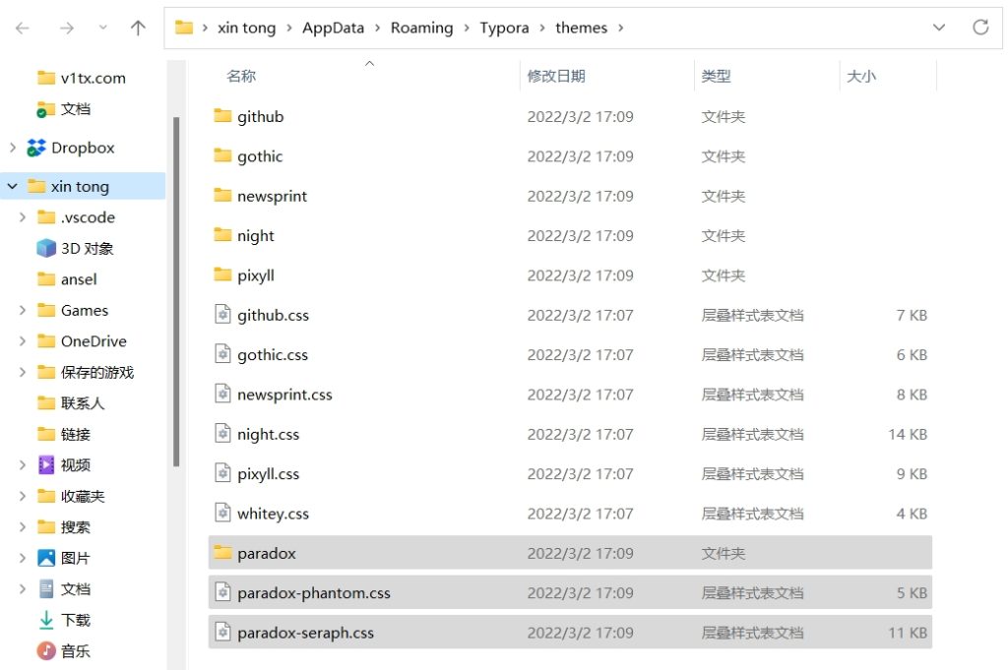Collapse the xin tong tree node
This screenshot has width=1008, height=670.
(x=12, y=186)
